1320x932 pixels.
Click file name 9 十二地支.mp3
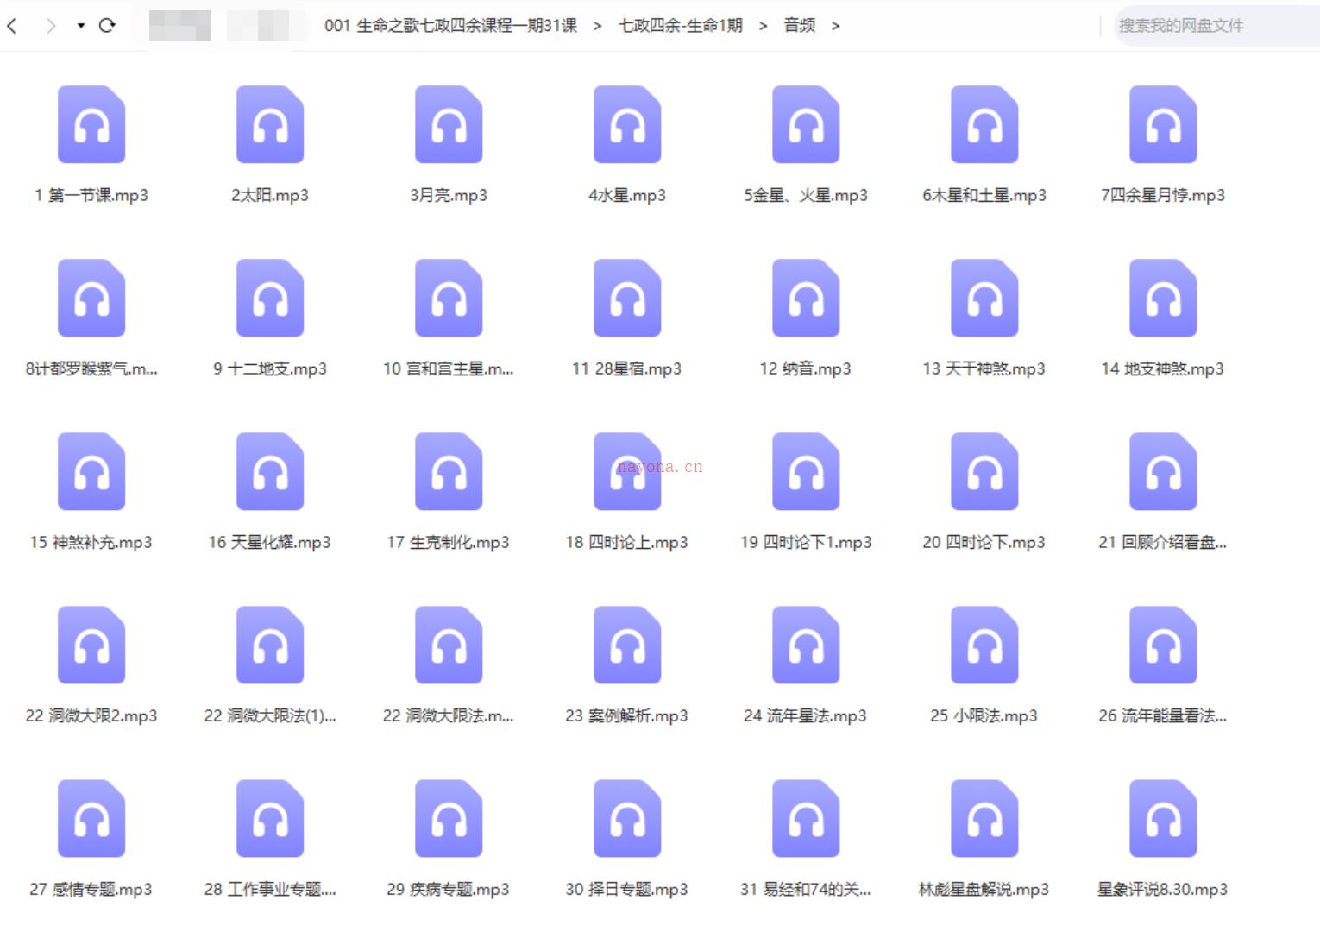[270, 368]
